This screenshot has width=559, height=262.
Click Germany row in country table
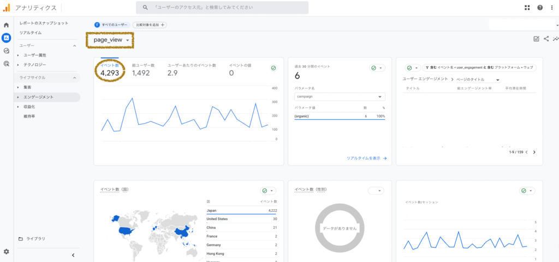[x=242, y=245]
